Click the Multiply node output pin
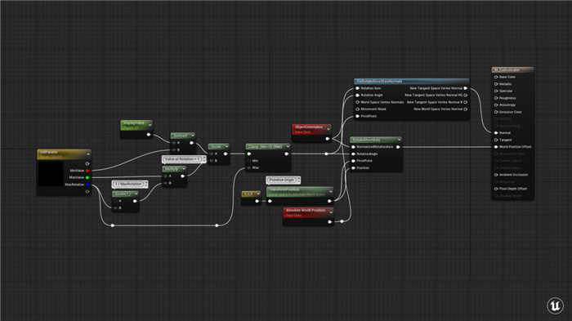 [x=183, y=176]
